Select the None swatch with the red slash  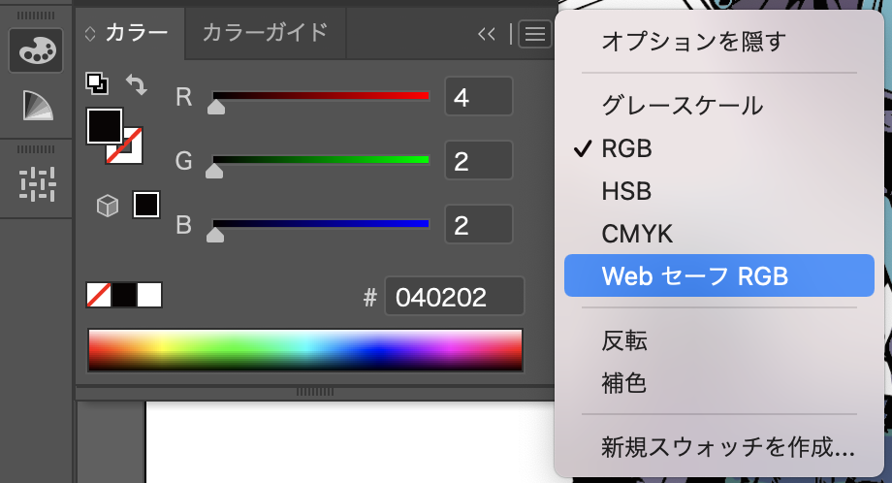99,295
